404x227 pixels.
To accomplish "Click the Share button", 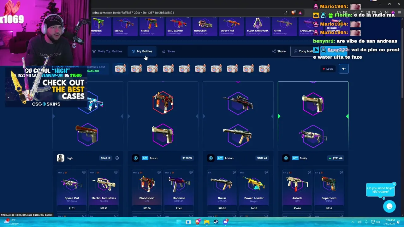I will click(279, 51).
